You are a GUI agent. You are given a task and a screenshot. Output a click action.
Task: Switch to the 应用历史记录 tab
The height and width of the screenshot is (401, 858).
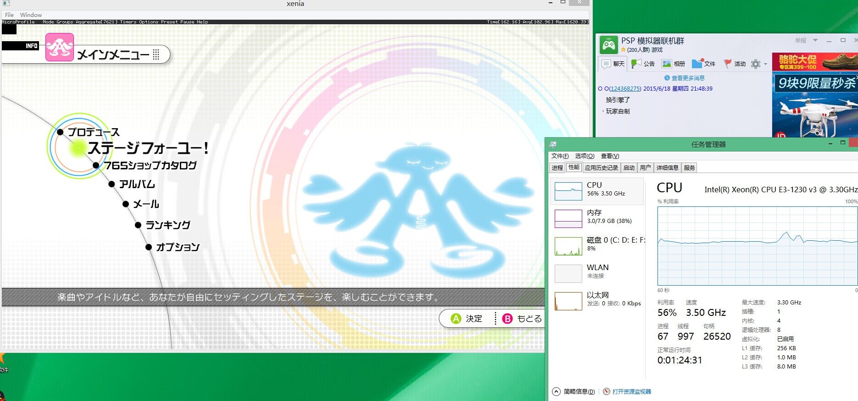602,168
